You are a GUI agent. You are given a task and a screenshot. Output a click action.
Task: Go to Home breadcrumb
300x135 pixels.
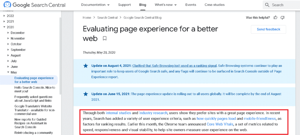(x=87, y=18)
